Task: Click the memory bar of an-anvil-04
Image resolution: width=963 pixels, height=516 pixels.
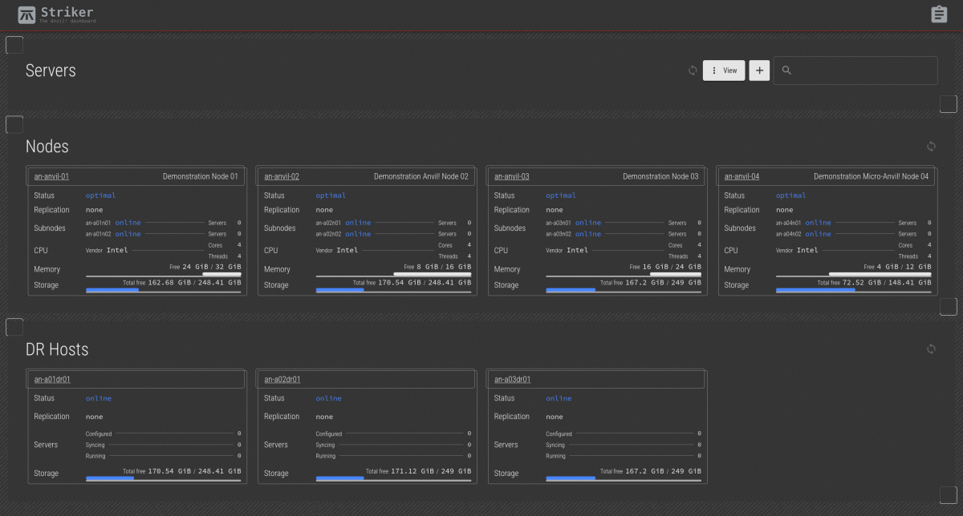Action: [853, 275]
